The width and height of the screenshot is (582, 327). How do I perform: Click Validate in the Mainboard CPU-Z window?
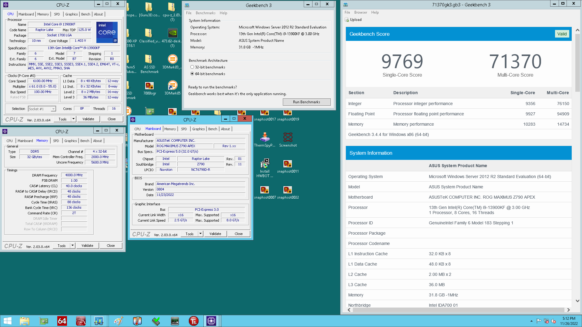pyautogui.click(x=215, y=234)
